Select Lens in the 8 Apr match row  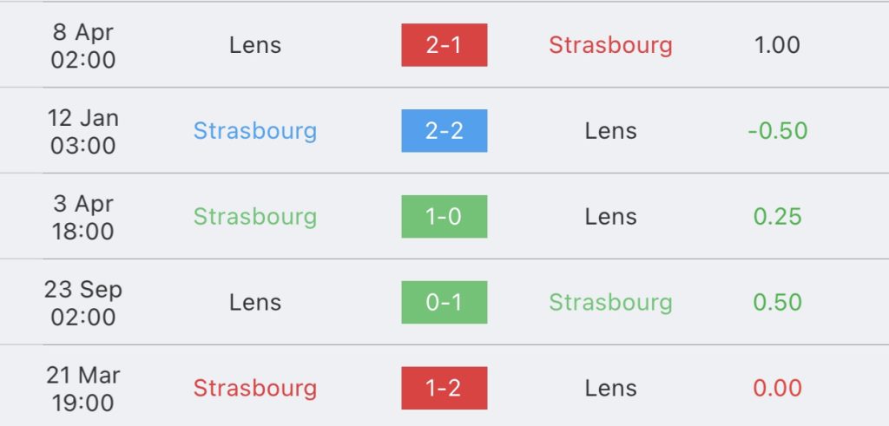pyautogui.click(x=255, y=45)
